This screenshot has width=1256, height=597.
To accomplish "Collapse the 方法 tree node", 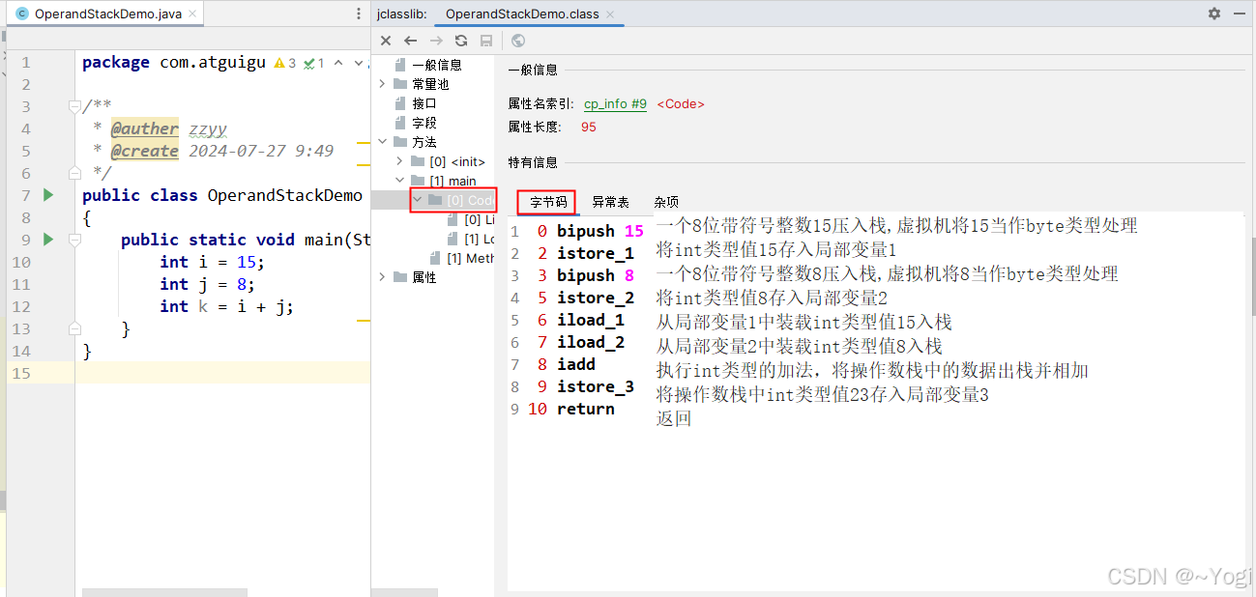I will pos(384,142).
